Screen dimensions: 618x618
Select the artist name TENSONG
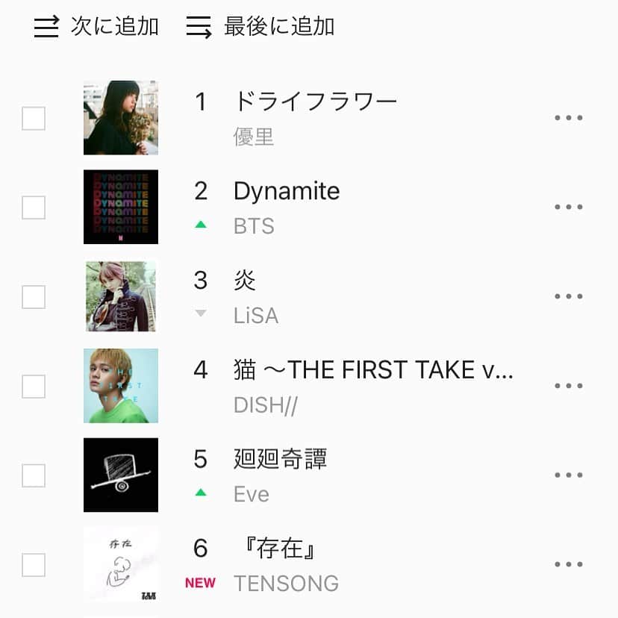(286, 583)
